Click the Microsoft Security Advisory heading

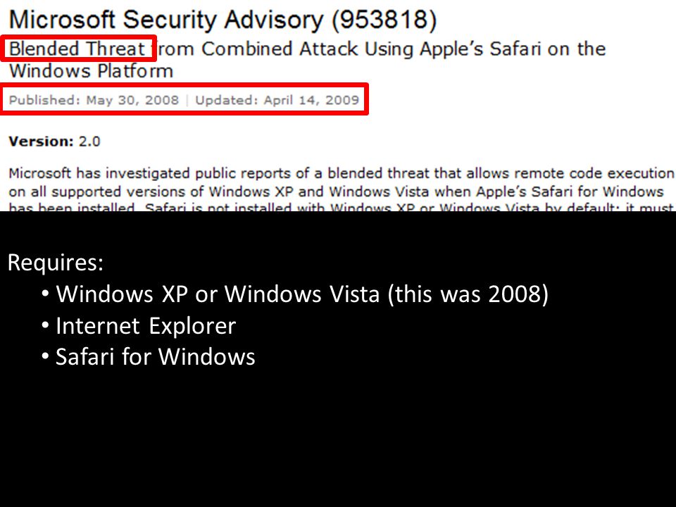pyautogui.click(x=223, y=20)
